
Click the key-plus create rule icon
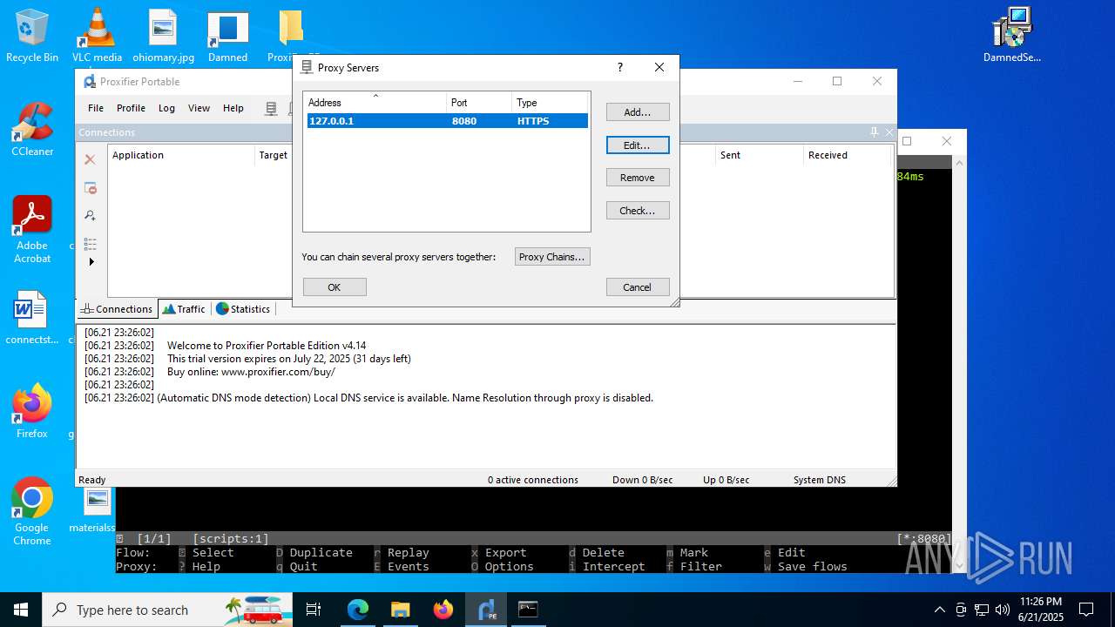[x=90, y=216]
